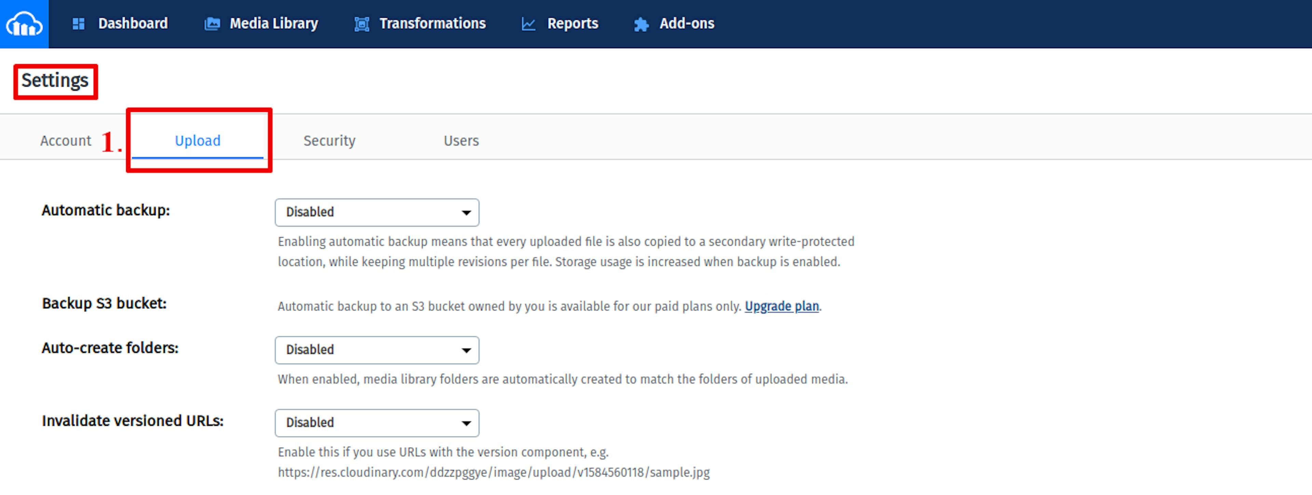Click the Reports chart icon

(529, 24)
